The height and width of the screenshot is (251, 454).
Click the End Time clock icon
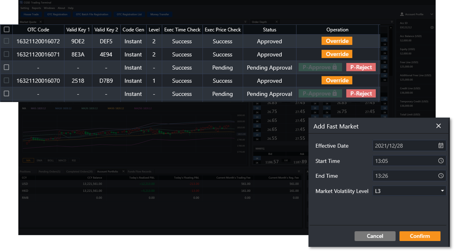point(441,176)
